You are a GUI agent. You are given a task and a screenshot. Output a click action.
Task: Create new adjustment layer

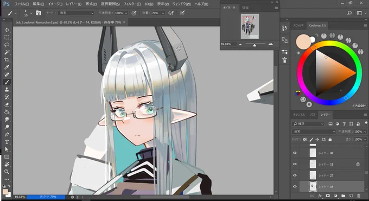pos(335,196)
